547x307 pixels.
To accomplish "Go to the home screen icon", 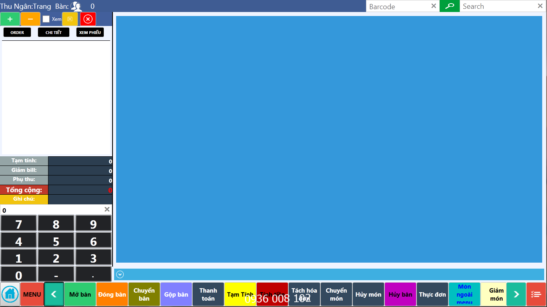I will 10,295.
